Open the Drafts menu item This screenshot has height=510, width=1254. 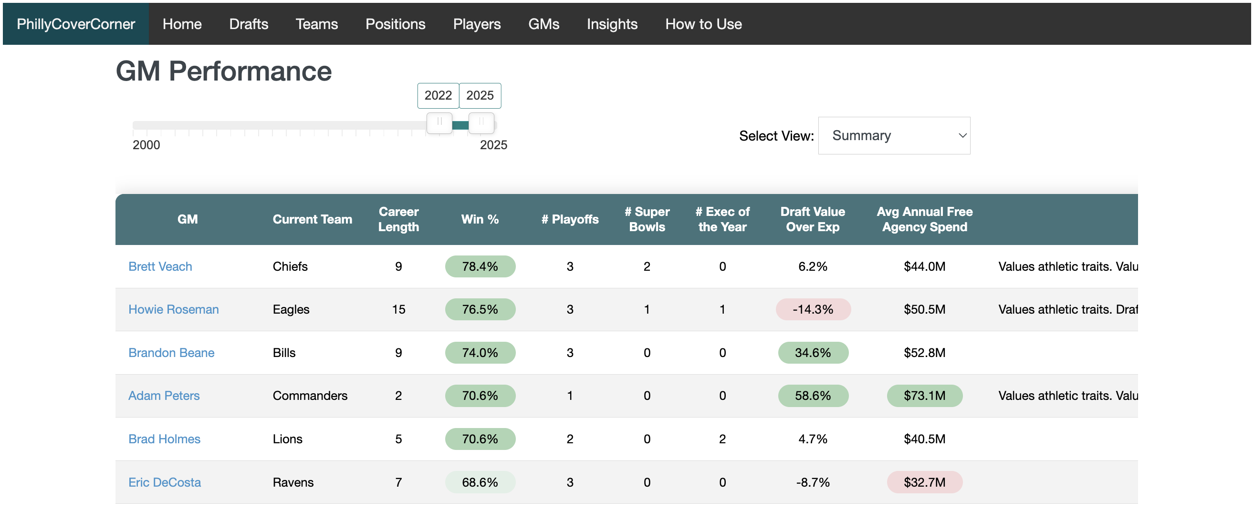[248, 24]
